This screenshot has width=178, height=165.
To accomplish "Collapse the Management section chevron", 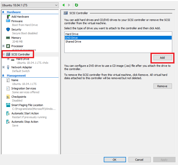I will (x=3, y=76).
